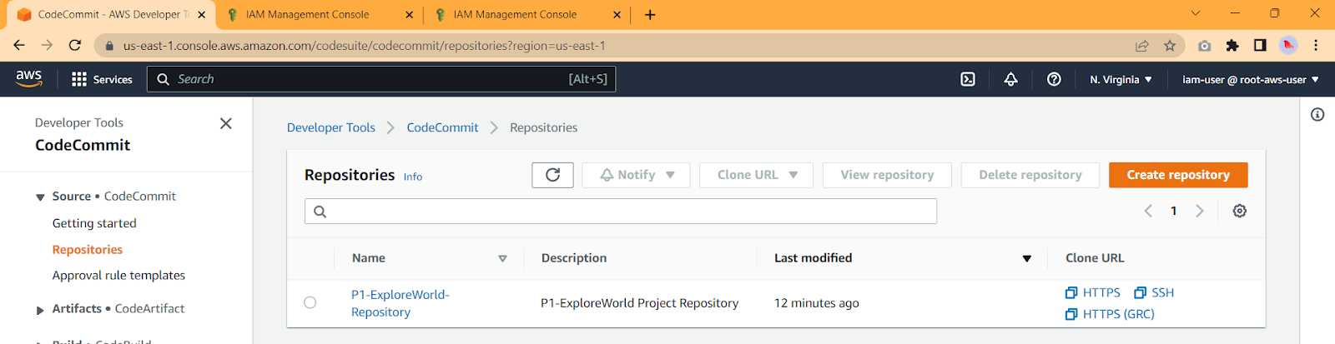Open Chrome three-dot menu
The width and height of the screenshot is (1335, 344).
click(1316, 45)
